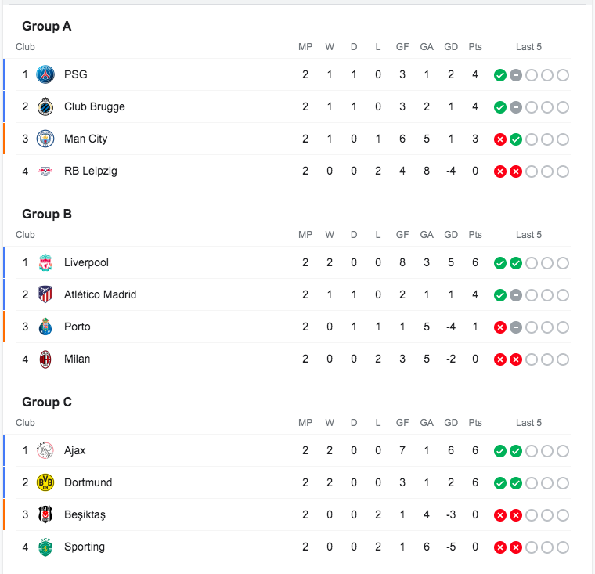595x574 pixels.
Task: Open the Milan team link
Action: click(x=77, y=359)
